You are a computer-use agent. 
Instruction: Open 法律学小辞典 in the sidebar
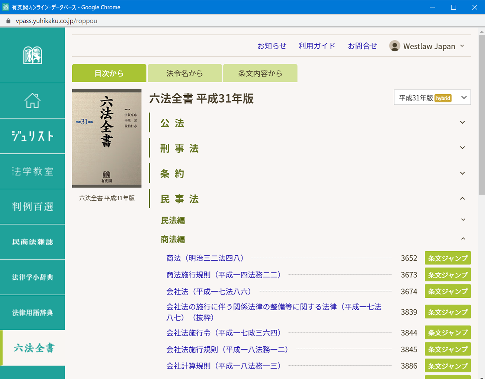(32, 277)
